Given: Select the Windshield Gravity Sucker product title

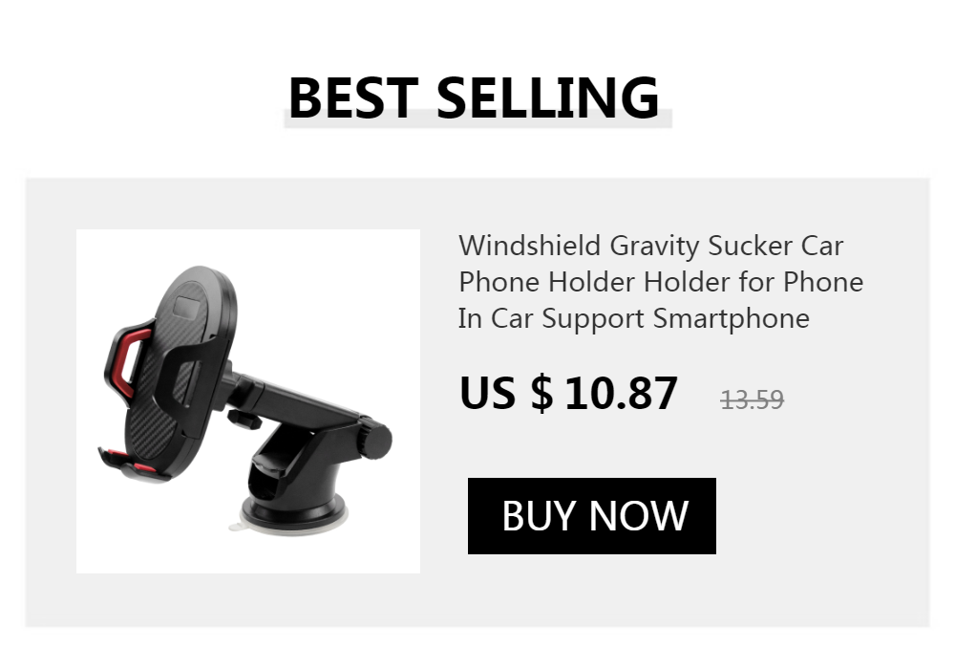Looking at the screenshot, I should click(x=661, y=282).
